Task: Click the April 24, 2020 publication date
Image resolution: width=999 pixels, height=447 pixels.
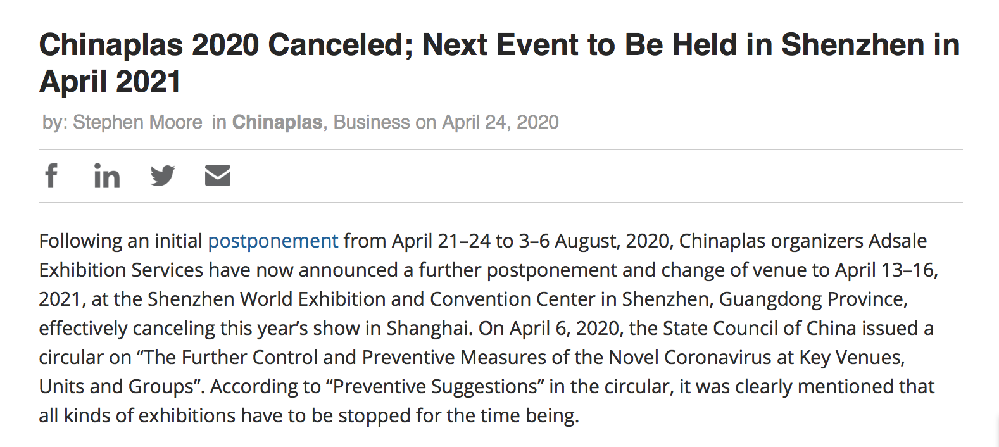Action: click(500, 122)
